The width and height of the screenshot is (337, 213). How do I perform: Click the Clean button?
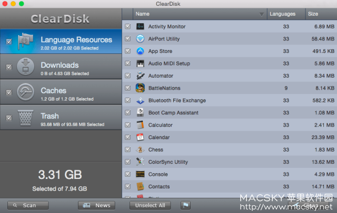click(x=308, y=205)
